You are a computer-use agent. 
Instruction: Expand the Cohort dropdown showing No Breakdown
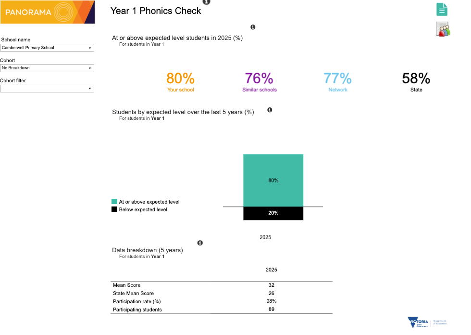[x=47, y=68]
